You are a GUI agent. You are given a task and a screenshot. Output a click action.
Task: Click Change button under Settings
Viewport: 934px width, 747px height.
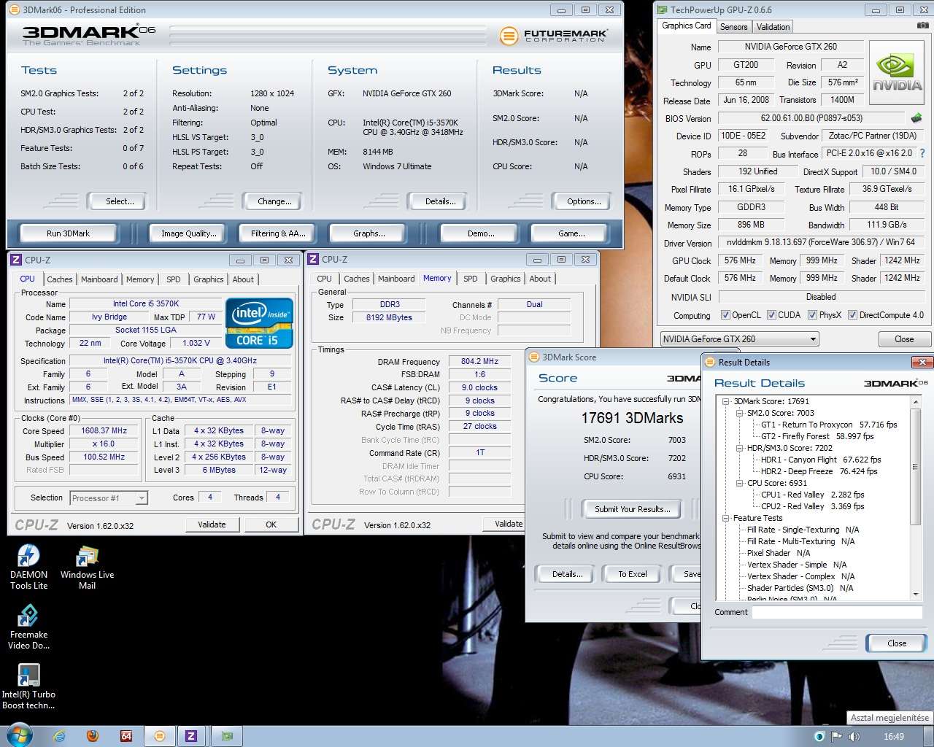pos(274,201)
